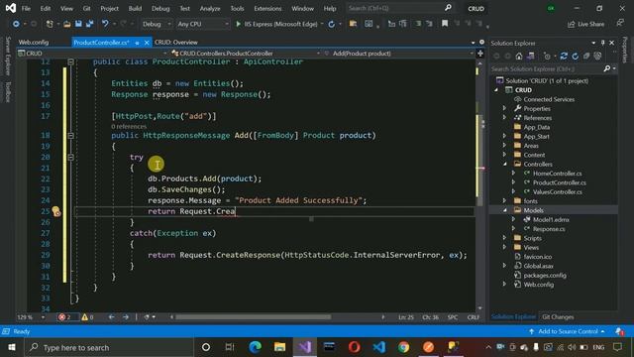Open the Server Explorer side tab
Image resolution: width=634 pixels, height=357 pixels.
point(7,57)
